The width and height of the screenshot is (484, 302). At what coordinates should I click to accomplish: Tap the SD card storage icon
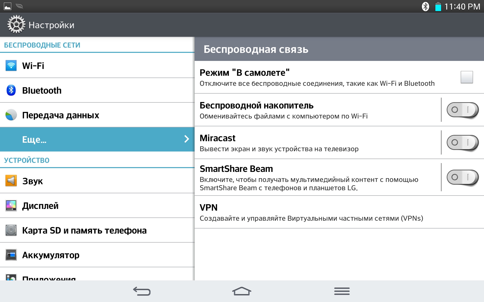[x=11, y=230]
